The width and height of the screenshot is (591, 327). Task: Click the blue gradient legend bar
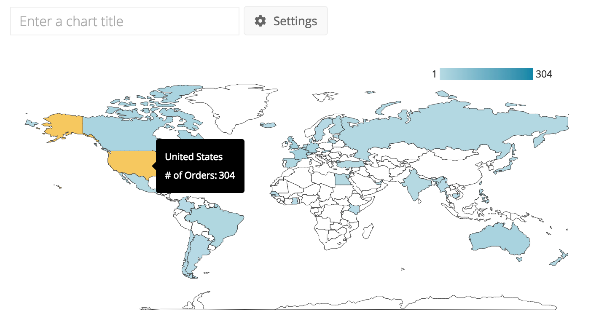click(486, 74)
